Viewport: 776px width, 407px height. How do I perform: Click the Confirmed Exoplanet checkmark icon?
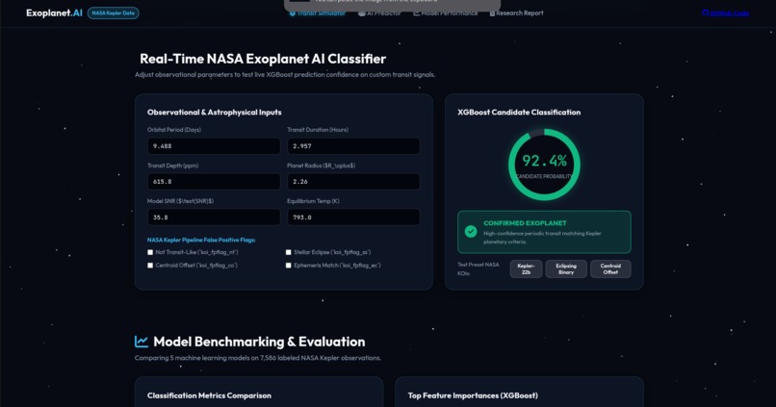click(x=471, y=232)
